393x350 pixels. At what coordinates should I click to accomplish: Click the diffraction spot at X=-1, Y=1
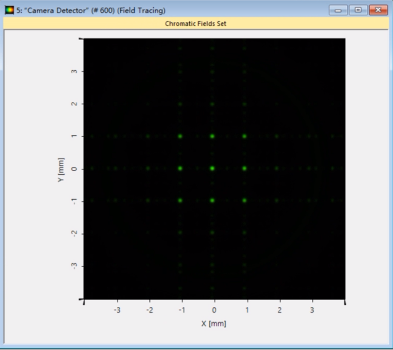(x=180, y=136)
